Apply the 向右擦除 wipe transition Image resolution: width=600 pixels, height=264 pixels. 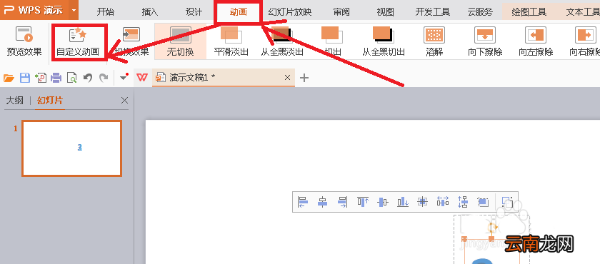(x=584, y=41)
